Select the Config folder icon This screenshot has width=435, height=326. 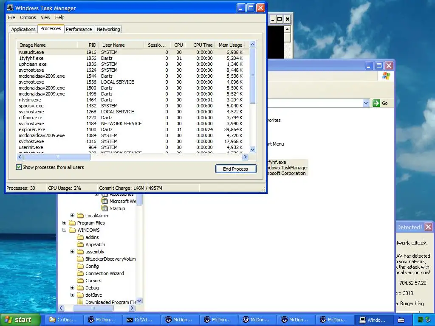tap(80, 266)
